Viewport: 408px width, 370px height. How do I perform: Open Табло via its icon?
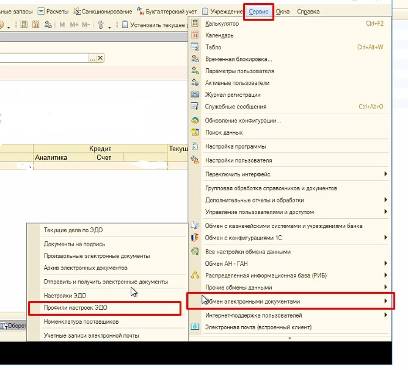pyautogui.click(x=195, y=47)
